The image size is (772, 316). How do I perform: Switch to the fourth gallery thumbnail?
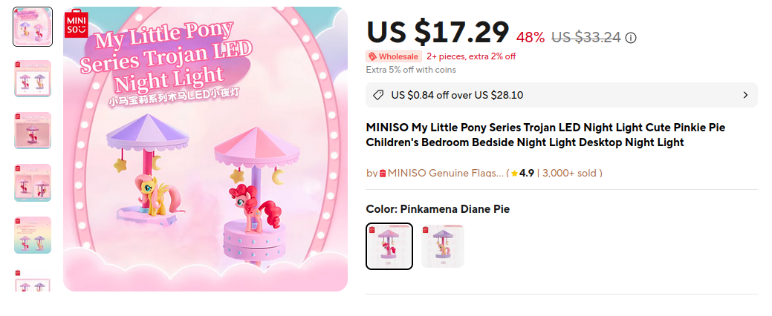[x=33, y=182]
